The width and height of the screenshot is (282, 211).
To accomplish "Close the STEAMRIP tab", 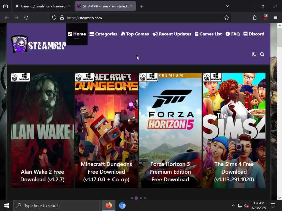I will [131, 6].
